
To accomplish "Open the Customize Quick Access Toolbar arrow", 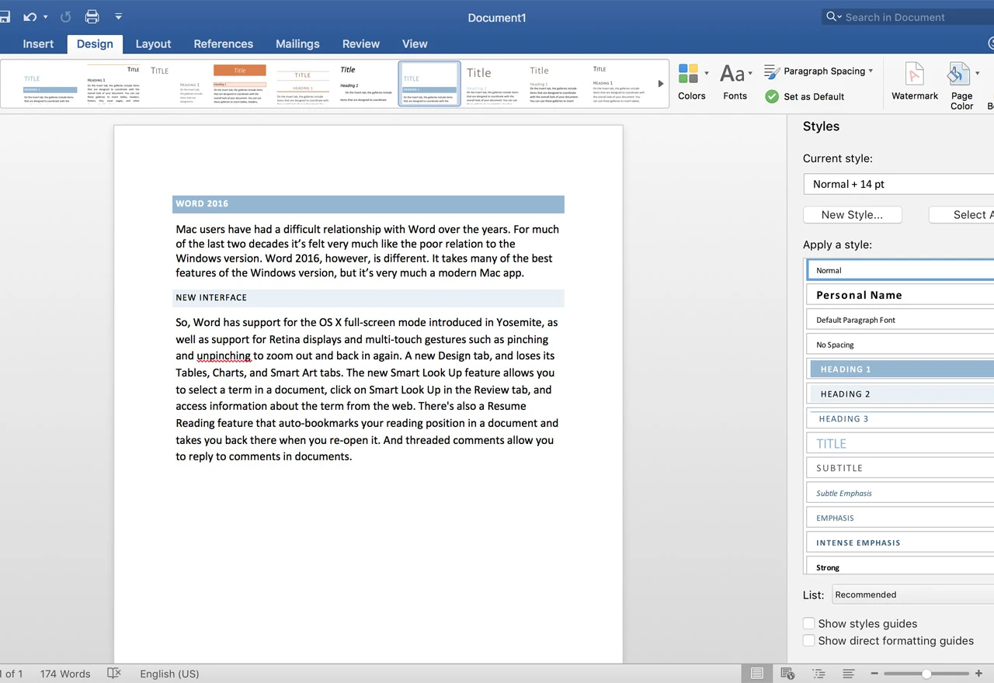I will [119, 16].
